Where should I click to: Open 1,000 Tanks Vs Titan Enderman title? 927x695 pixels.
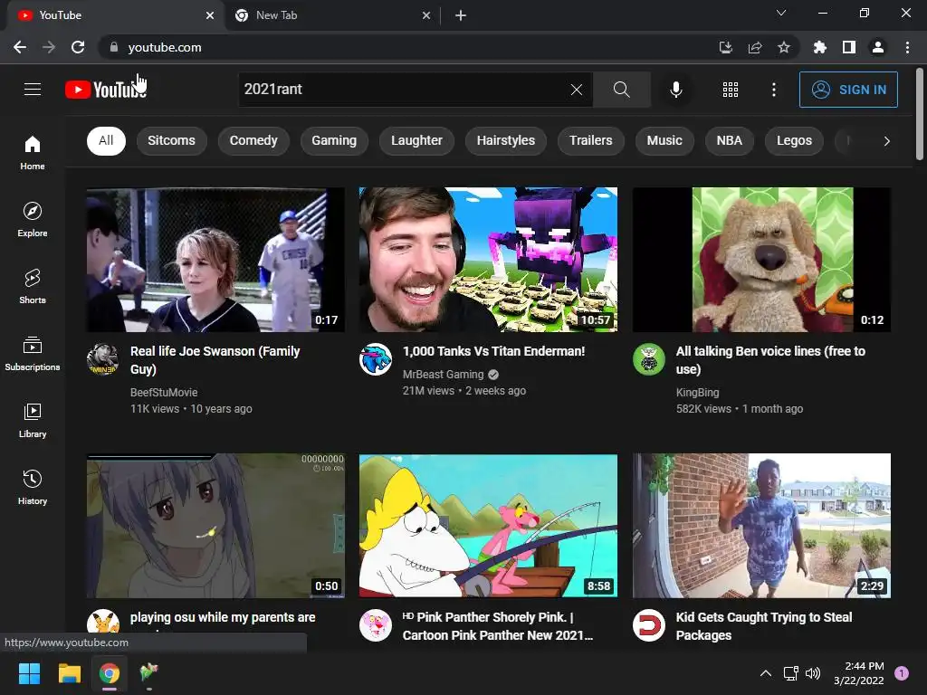[x=493, y=351]
